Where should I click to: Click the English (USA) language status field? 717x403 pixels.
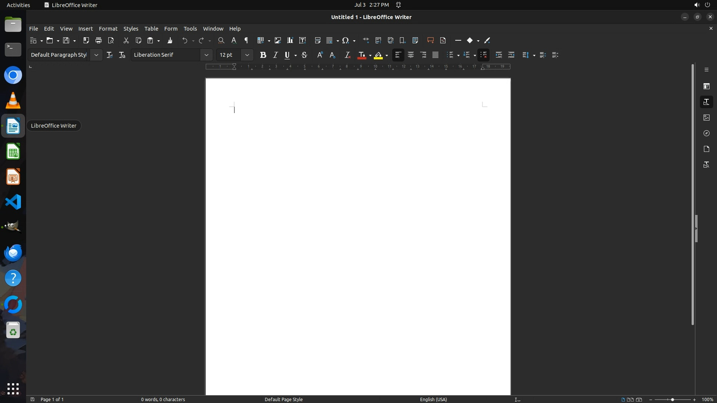coord(433,399)
